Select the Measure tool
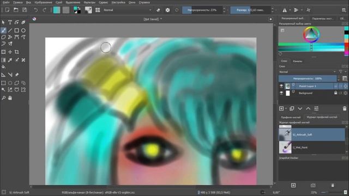The image size is (349, 196). click(x=10, y=75)
